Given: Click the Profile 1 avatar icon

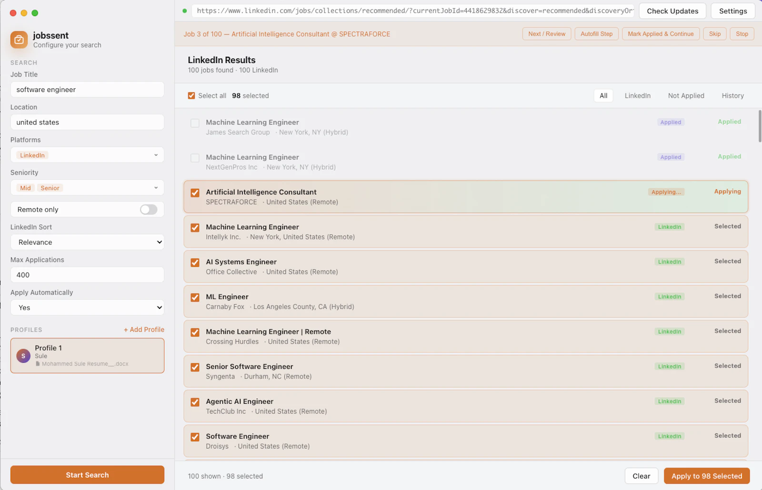Looking at the screenshot, I should pos(23,356).
